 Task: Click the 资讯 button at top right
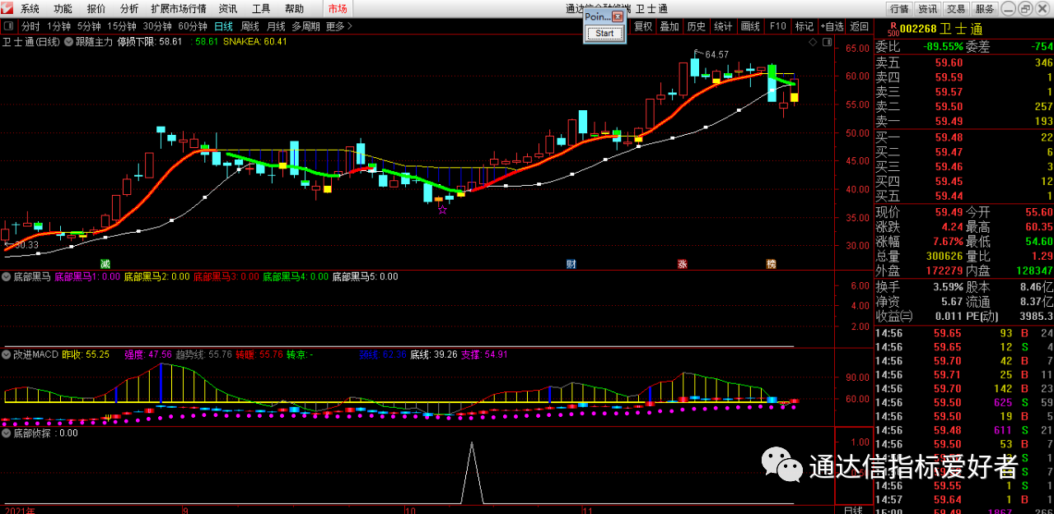928,9
